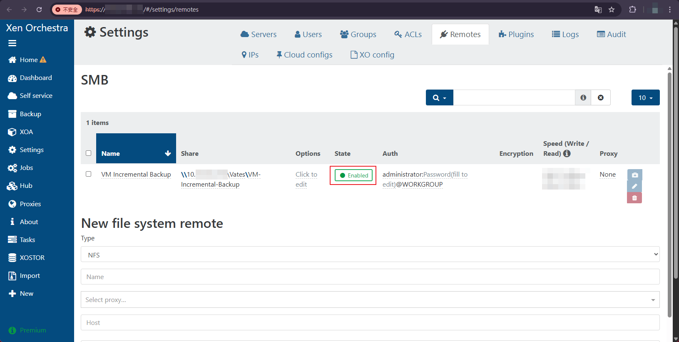Bookmark this page with star icon
Image resolution: width=679 pixels, height=342 pixels.
[612, 10]
